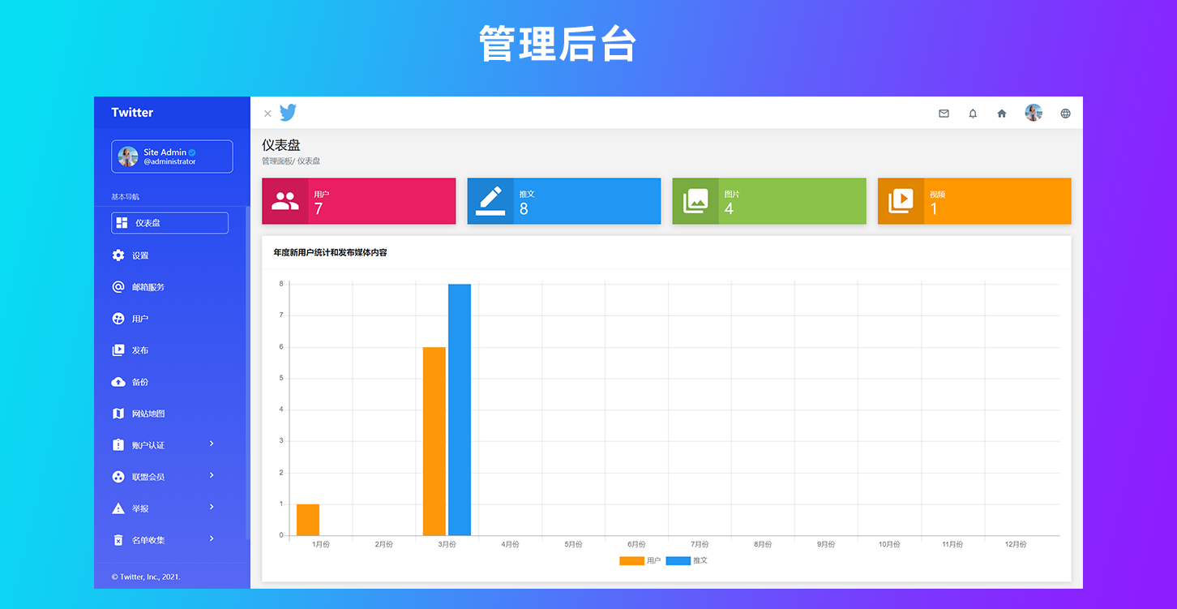Click the 管理面板 breadcrumb link
Viewport: 1177px width, 609px height.
(x=276, y=161)
